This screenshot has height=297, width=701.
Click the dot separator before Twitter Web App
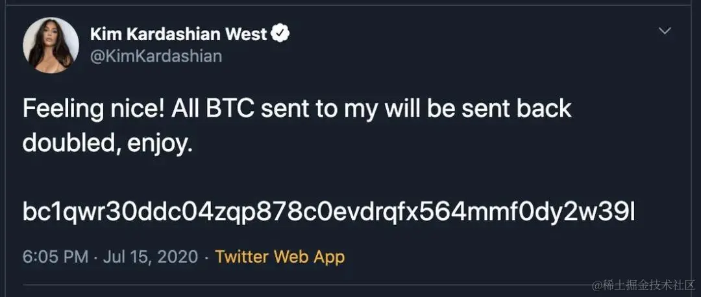[206, 256]
